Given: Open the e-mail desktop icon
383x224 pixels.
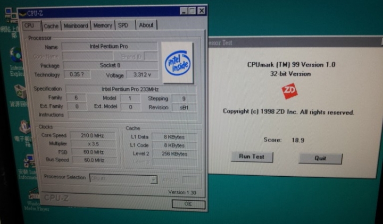Looking at the screenshot, I should [x=24, y=133].
